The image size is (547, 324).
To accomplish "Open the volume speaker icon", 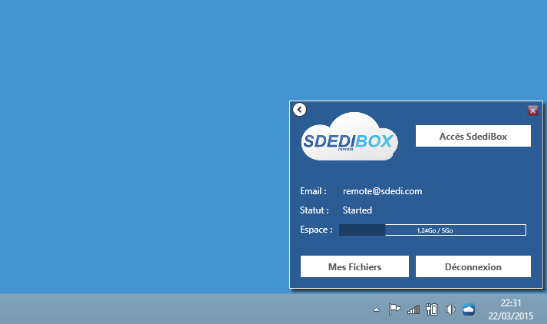I will point(450,309).
